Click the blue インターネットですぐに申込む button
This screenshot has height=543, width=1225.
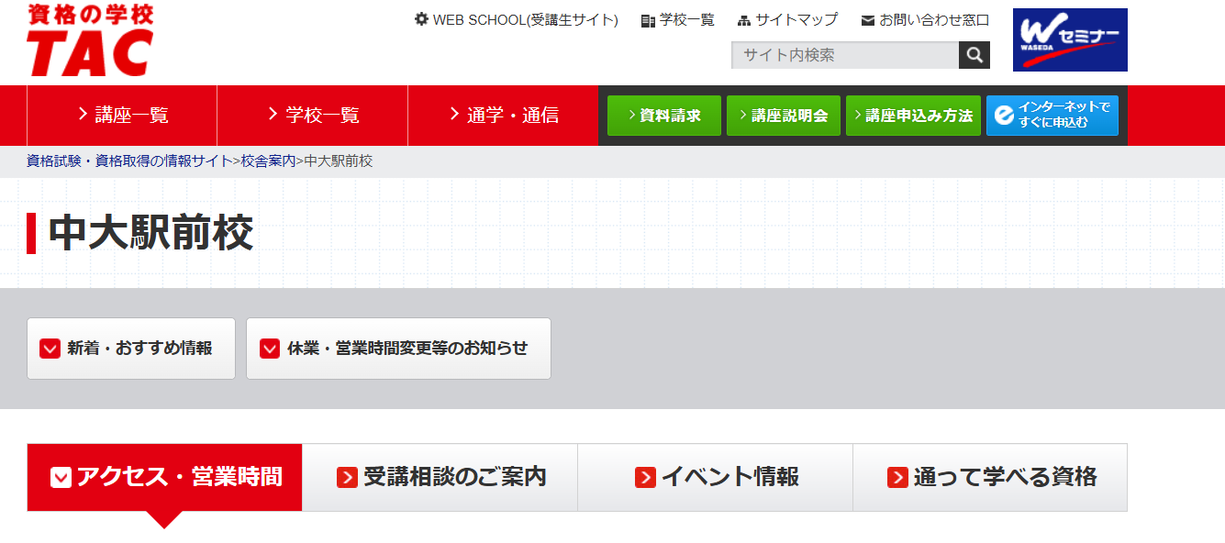1052,116
